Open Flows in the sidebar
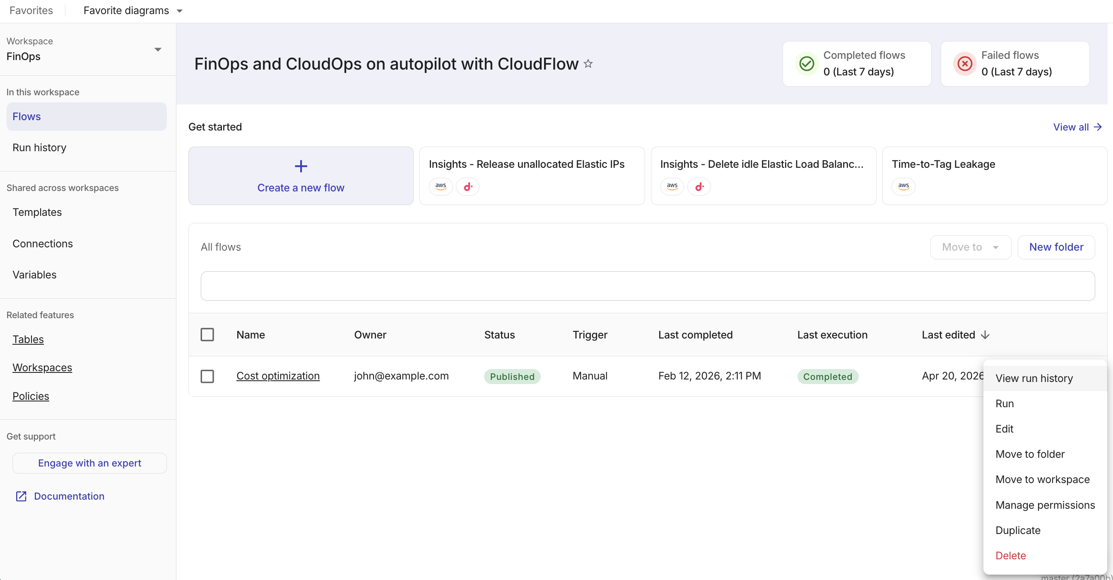The width and height of the screenshot is (1113, 580). click(x=87, y=117)
